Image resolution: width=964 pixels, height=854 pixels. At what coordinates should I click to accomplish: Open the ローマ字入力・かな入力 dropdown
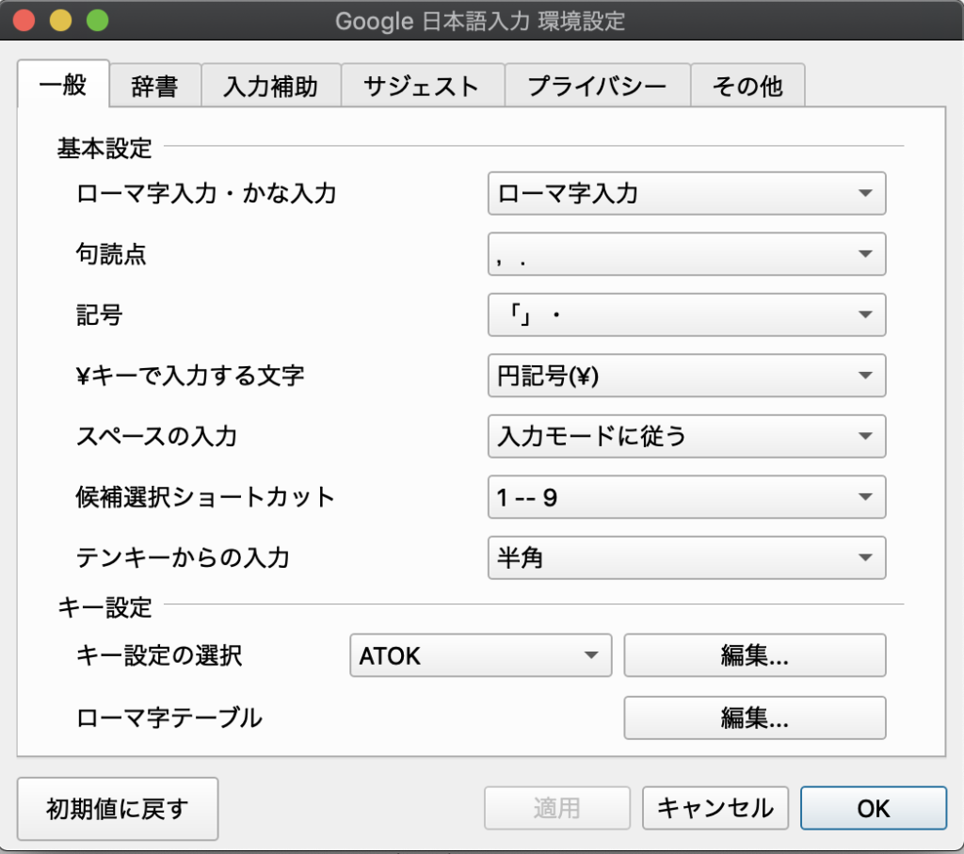click(x=686, y=194)
